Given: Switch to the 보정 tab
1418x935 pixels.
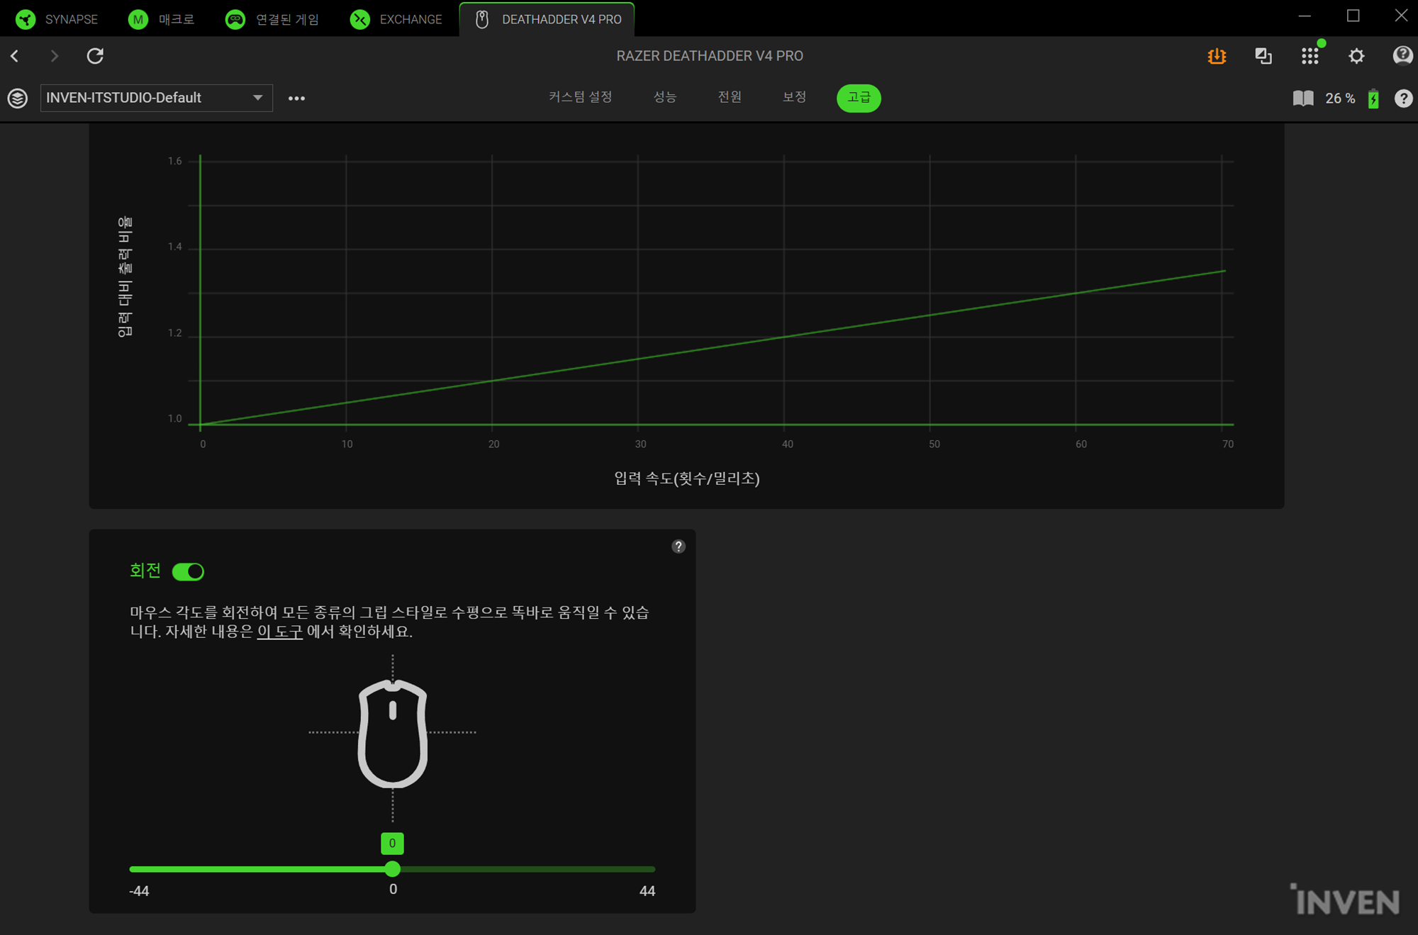Looking at the screenshot, I should click(x=794, y=97).
